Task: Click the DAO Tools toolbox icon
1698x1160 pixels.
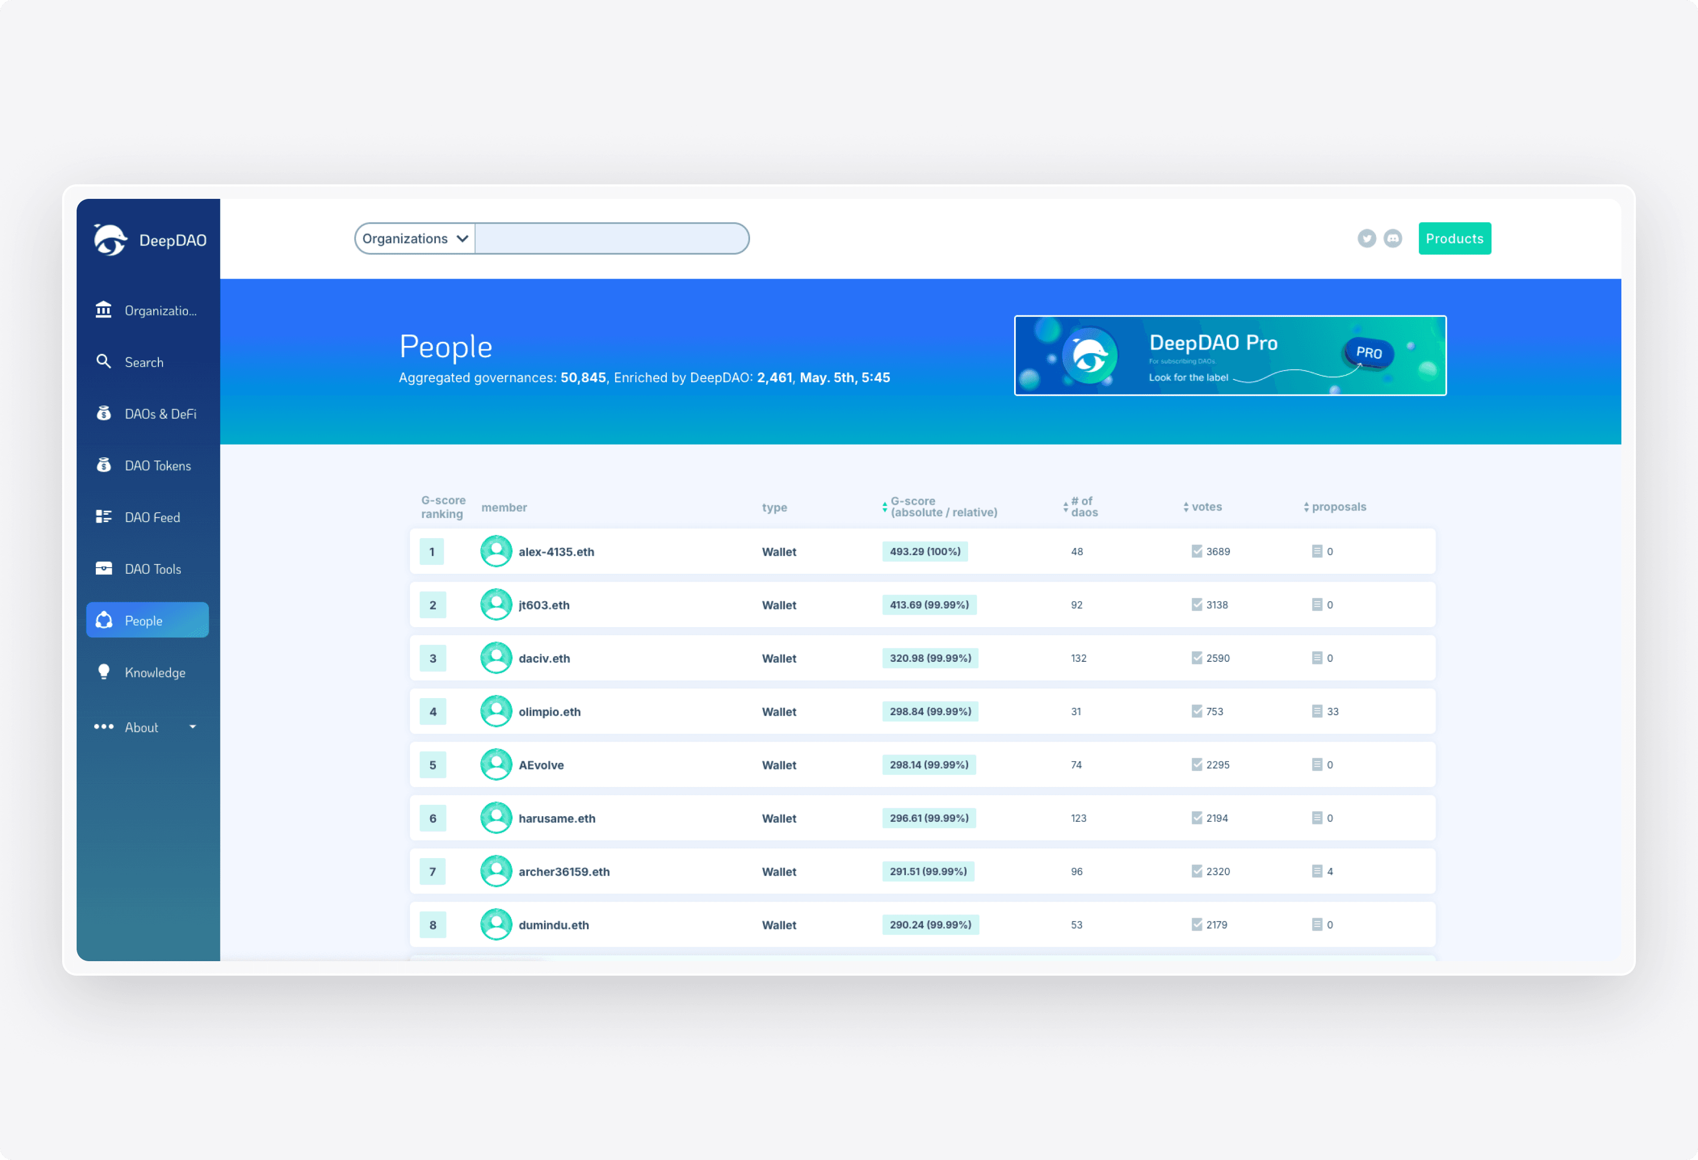Action: click(104, 568)
